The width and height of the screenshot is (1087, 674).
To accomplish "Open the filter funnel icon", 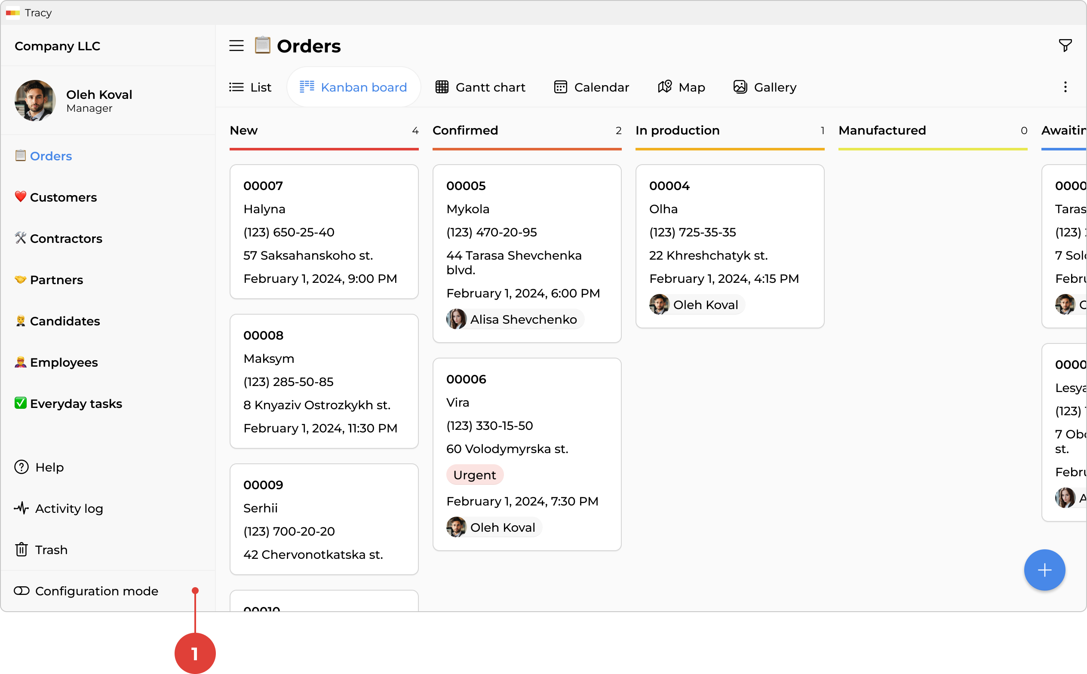I will click(1065, 46).
